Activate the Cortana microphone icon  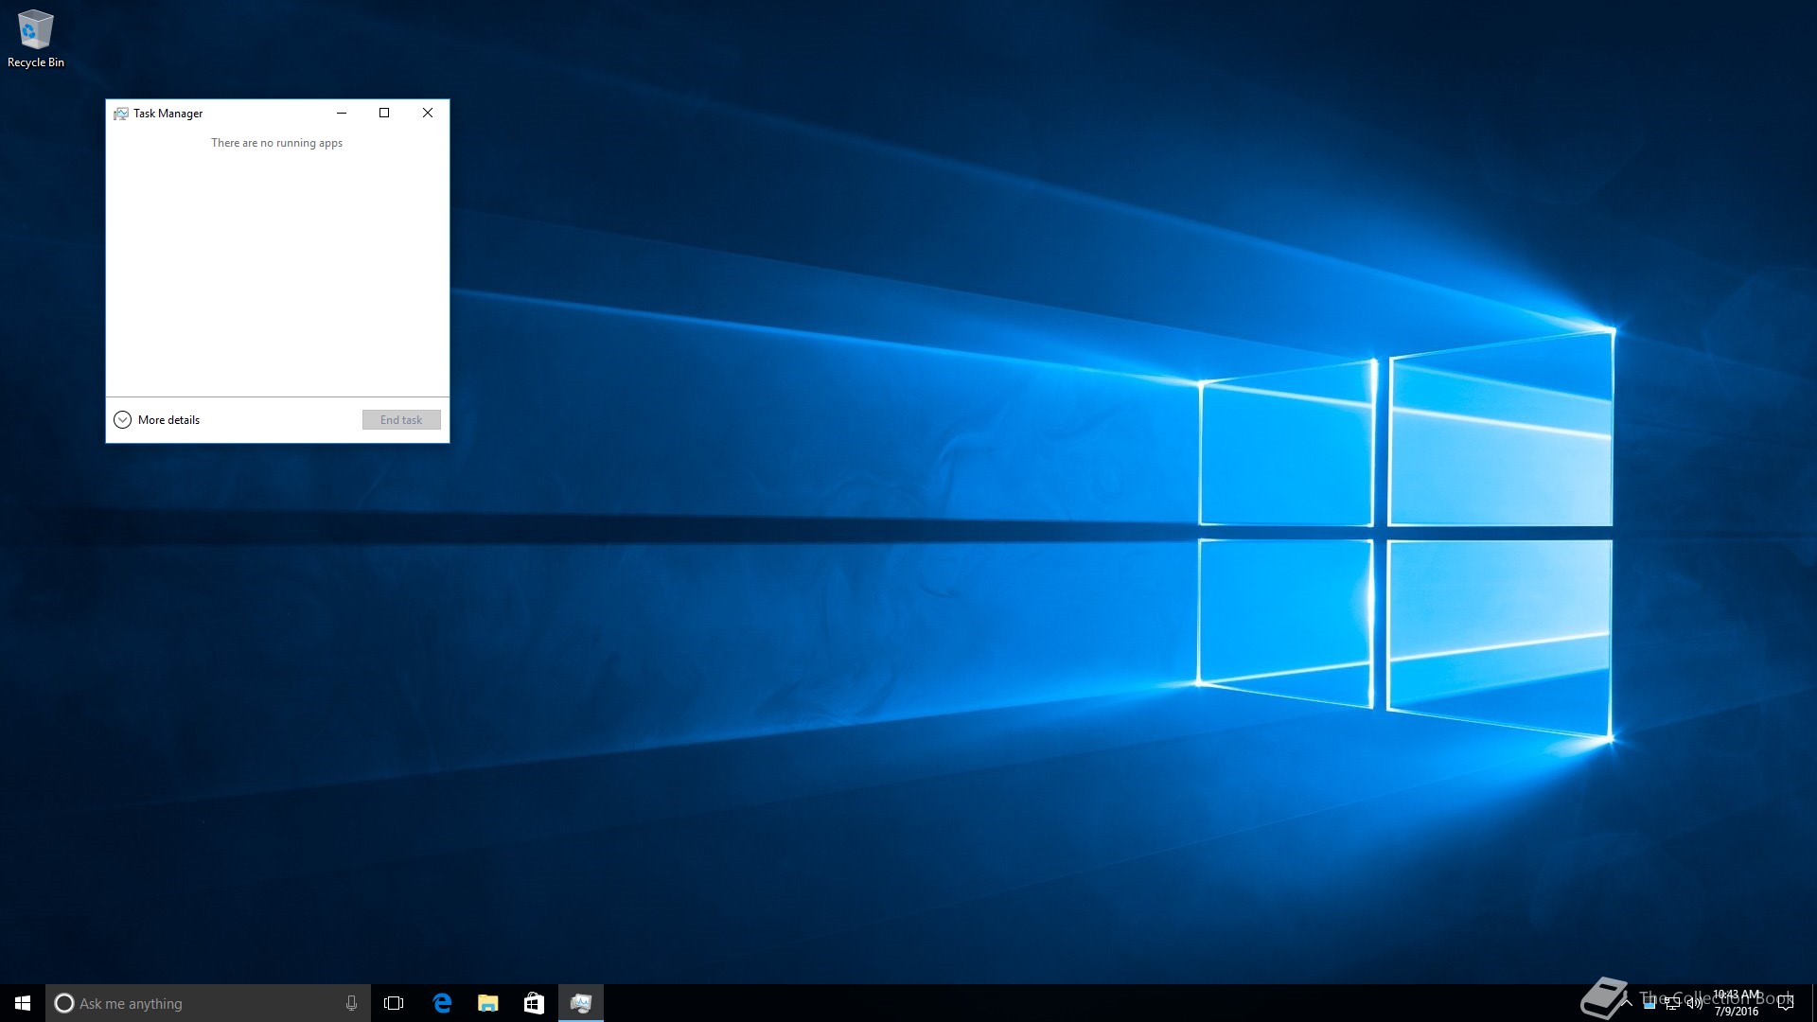(x=351, y=1003)
